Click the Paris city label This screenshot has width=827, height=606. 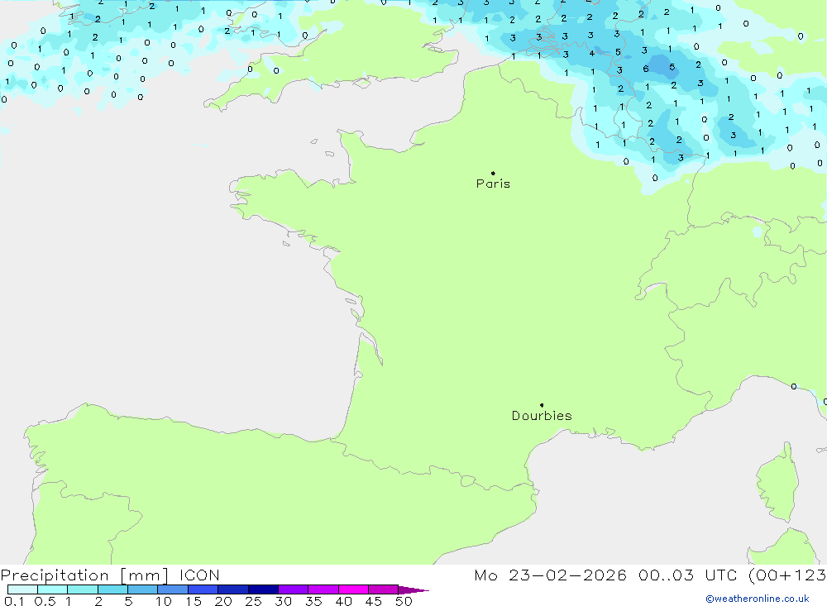(493, 184)
